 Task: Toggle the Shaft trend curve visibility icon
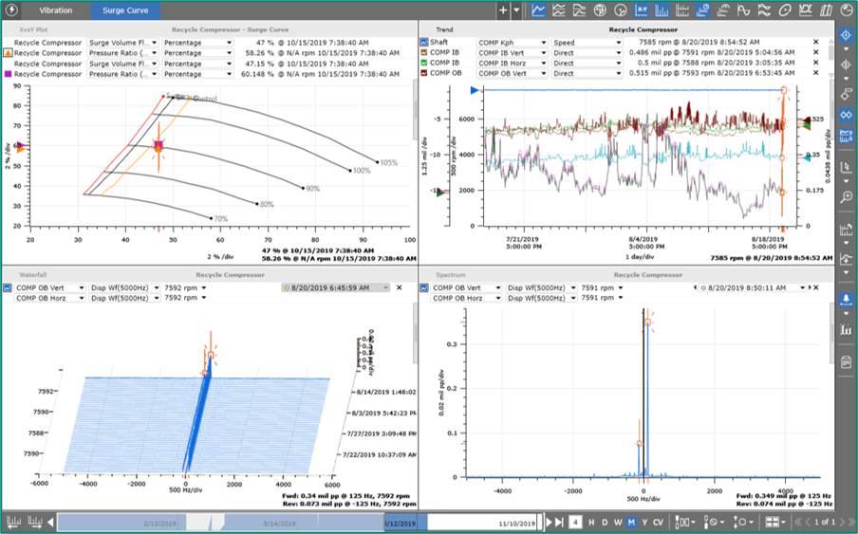point(424,42)
